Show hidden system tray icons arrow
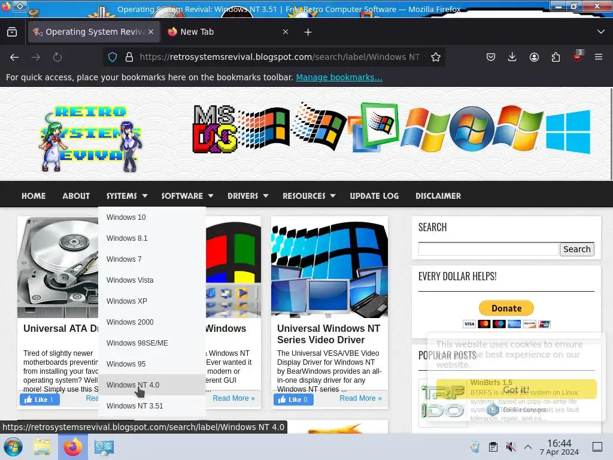 pos(528,447)
